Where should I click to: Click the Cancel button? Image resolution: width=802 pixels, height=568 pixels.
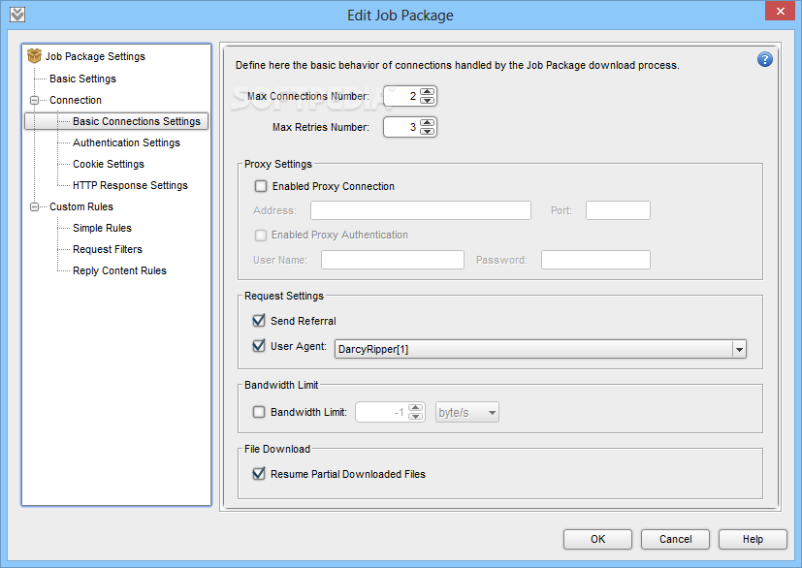tap(675, 539)
